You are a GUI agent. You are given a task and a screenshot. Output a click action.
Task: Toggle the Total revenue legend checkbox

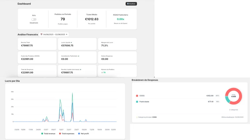[x=42, y=134]
